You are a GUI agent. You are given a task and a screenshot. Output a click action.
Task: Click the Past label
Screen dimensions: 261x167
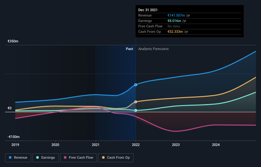[x=129, y=49]
